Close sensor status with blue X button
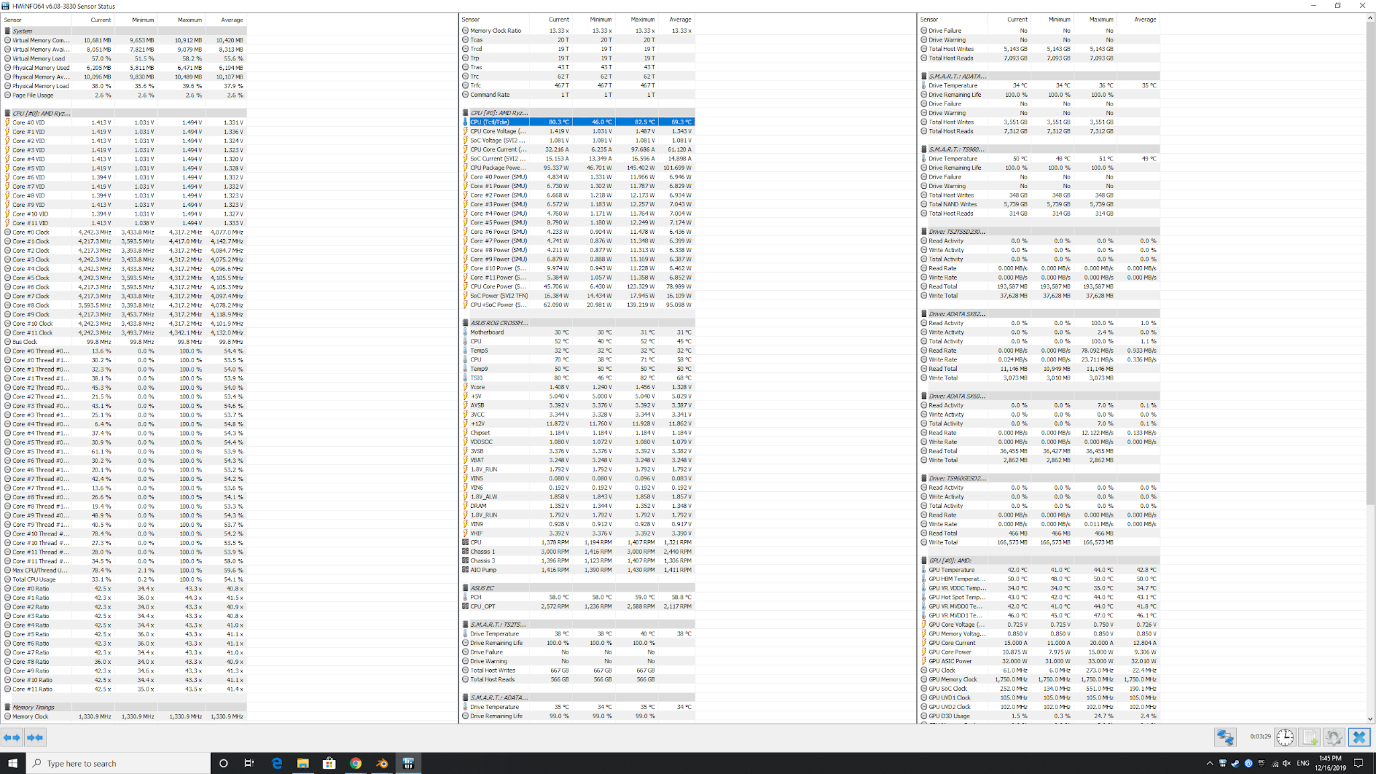 (x=1359, y=737)
